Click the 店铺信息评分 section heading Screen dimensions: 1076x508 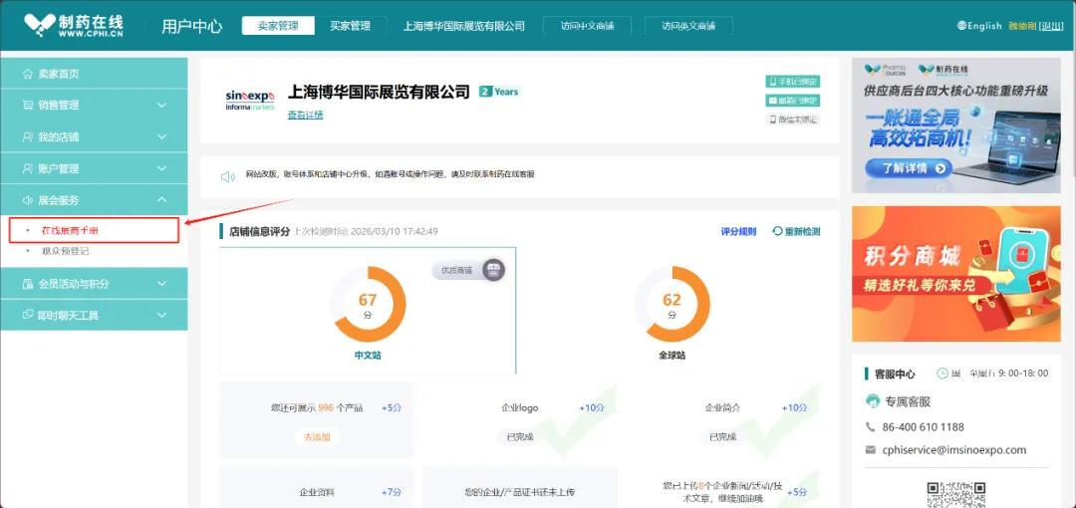[259, 231]
